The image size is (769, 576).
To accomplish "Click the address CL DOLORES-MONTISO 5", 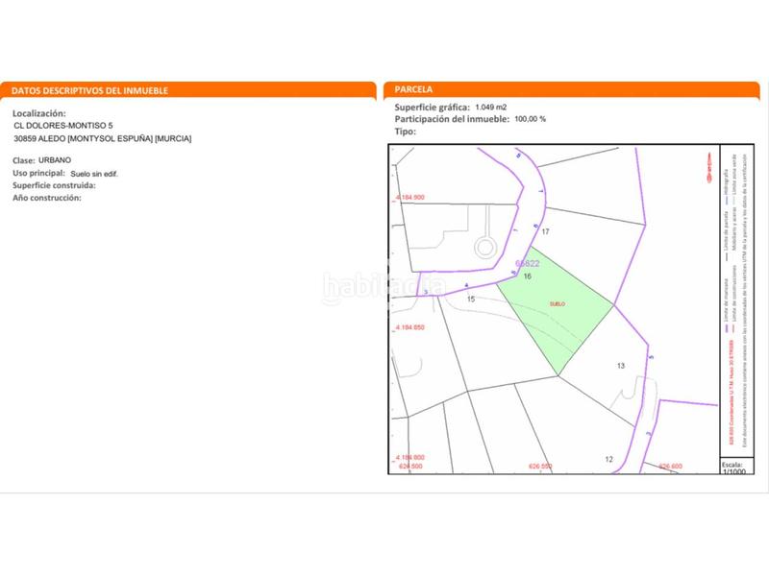I will [63, 126].
